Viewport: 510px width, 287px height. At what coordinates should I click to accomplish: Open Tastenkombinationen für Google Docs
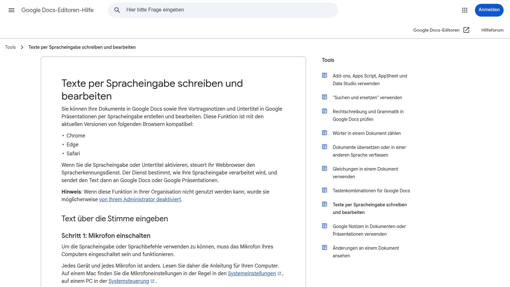[x=371, y=191]
